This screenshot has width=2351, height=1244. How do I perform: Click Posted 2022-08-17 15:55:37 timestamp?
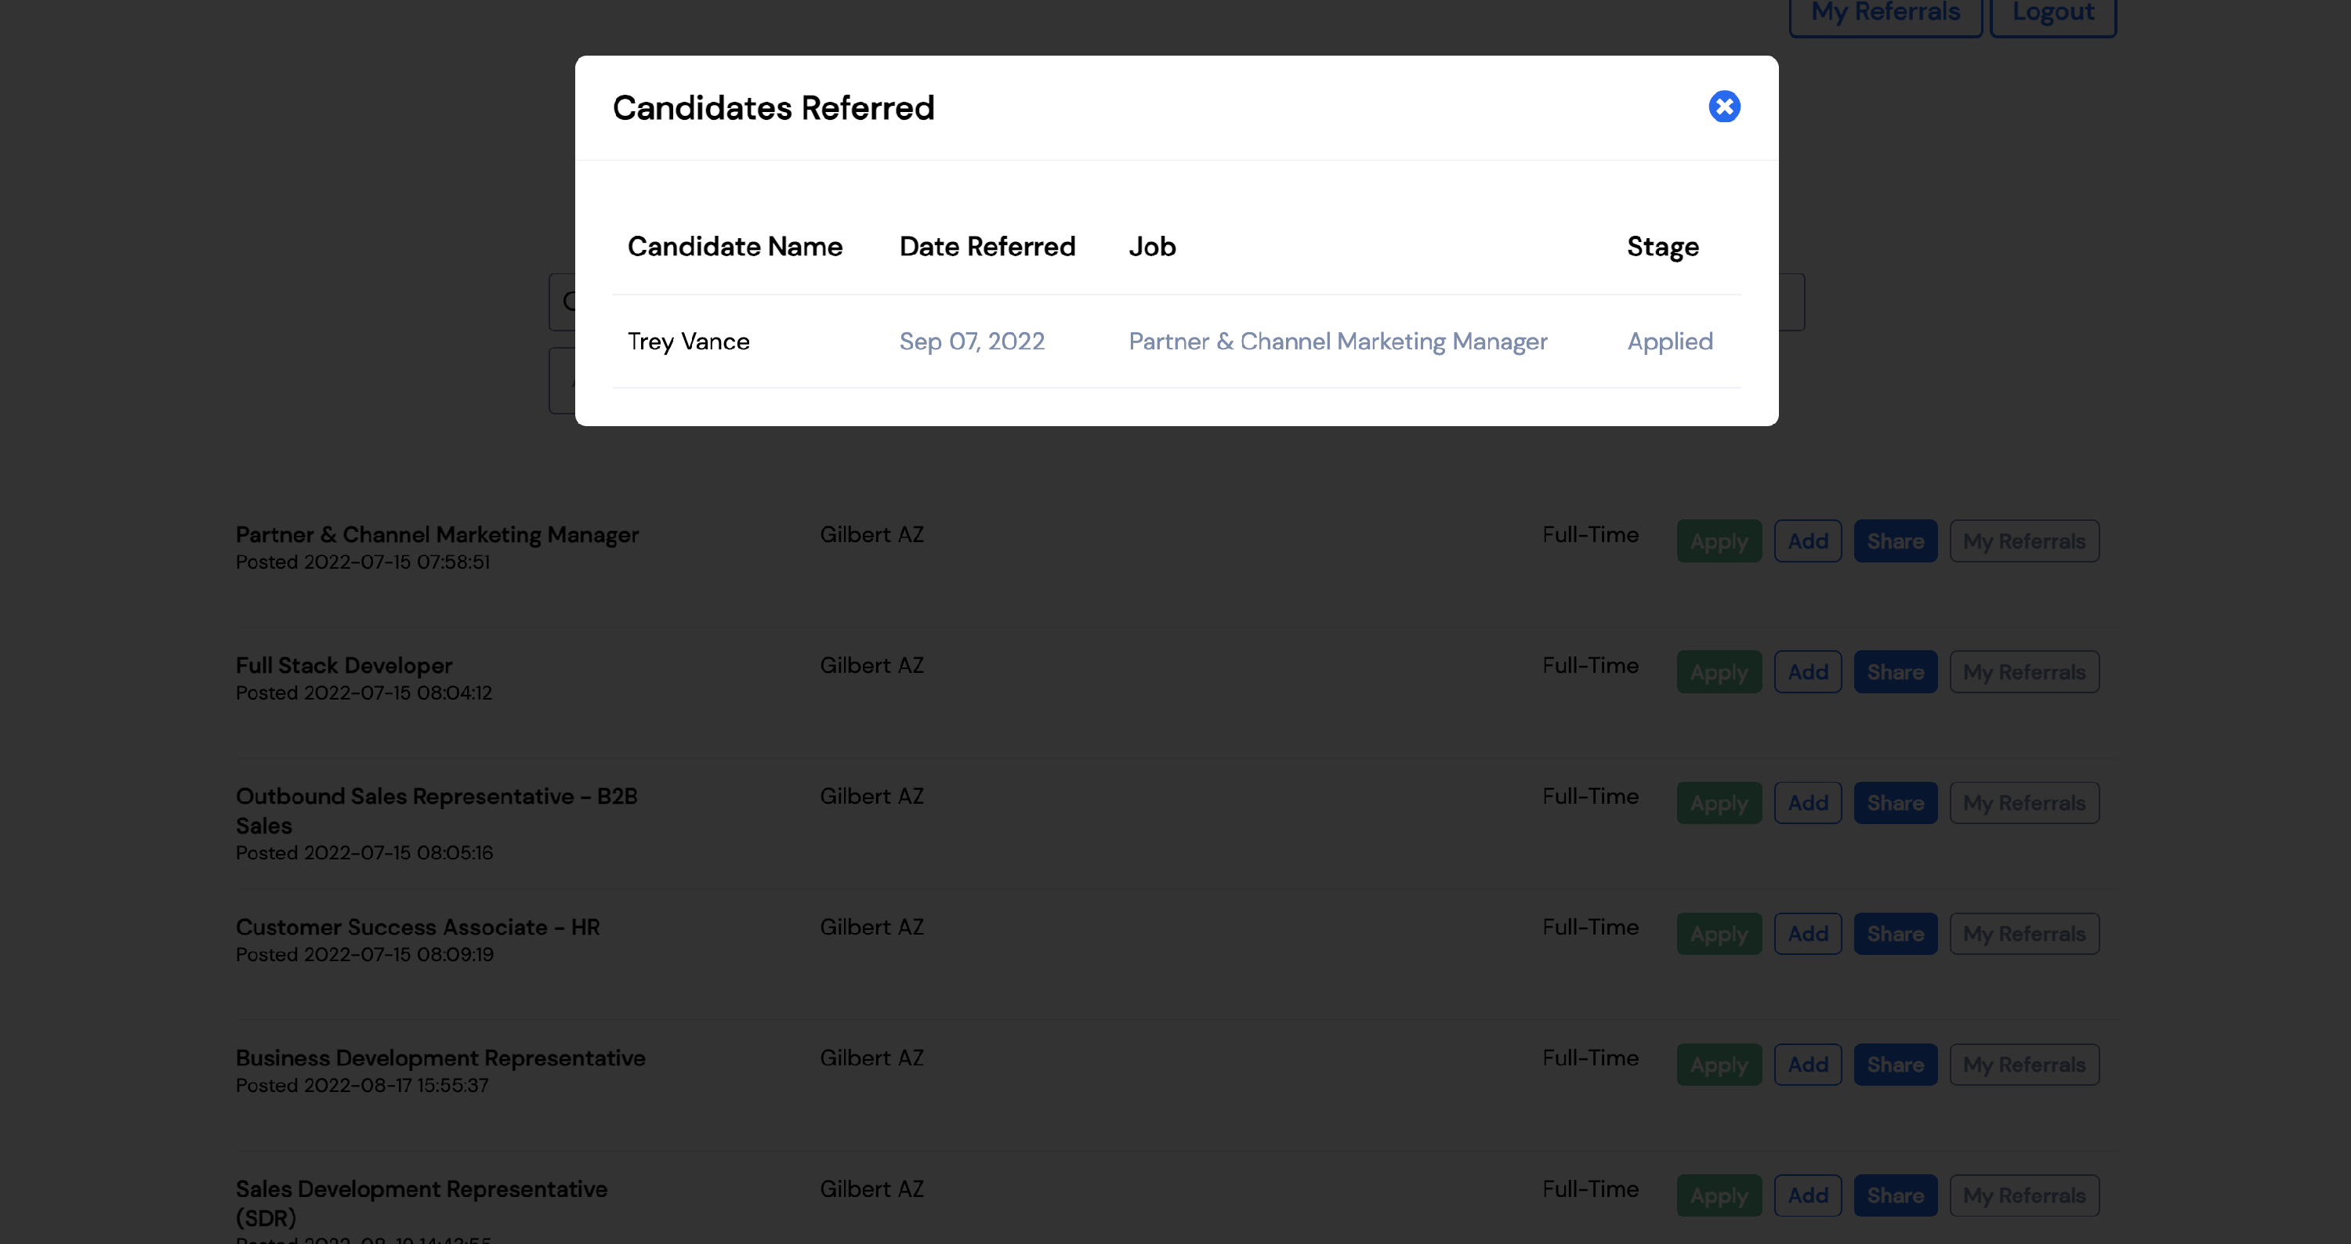361,1085
